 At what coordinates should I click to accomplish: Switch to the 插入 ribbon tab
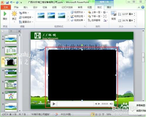pos(26,7)
